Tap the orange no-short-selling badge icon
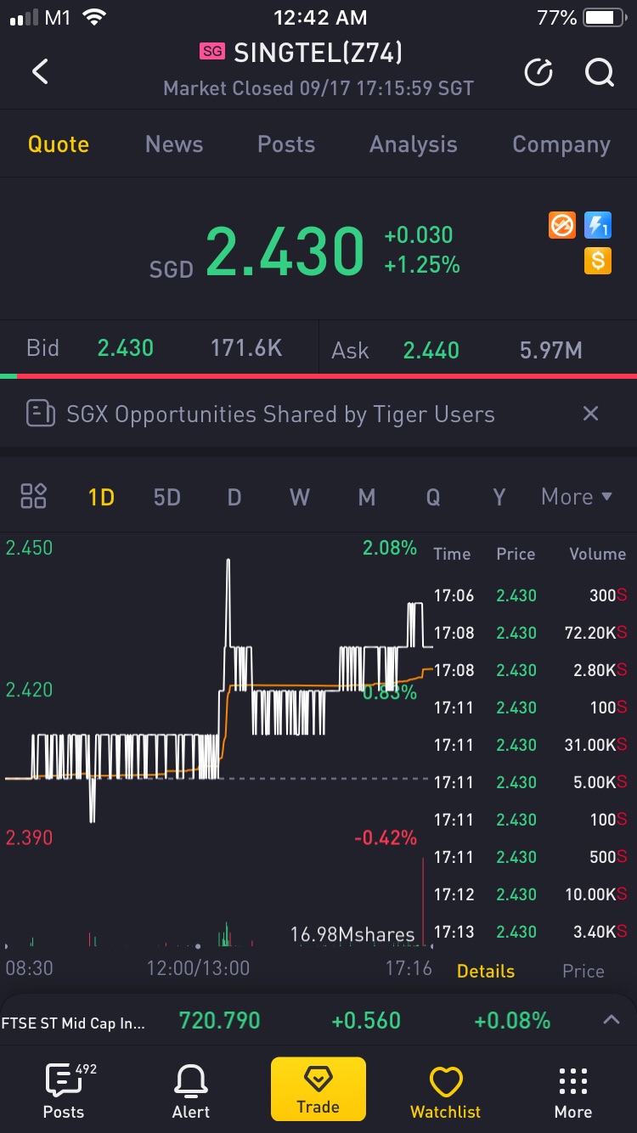The width and height of the screenshot is (637, 1133). [561, 225]
